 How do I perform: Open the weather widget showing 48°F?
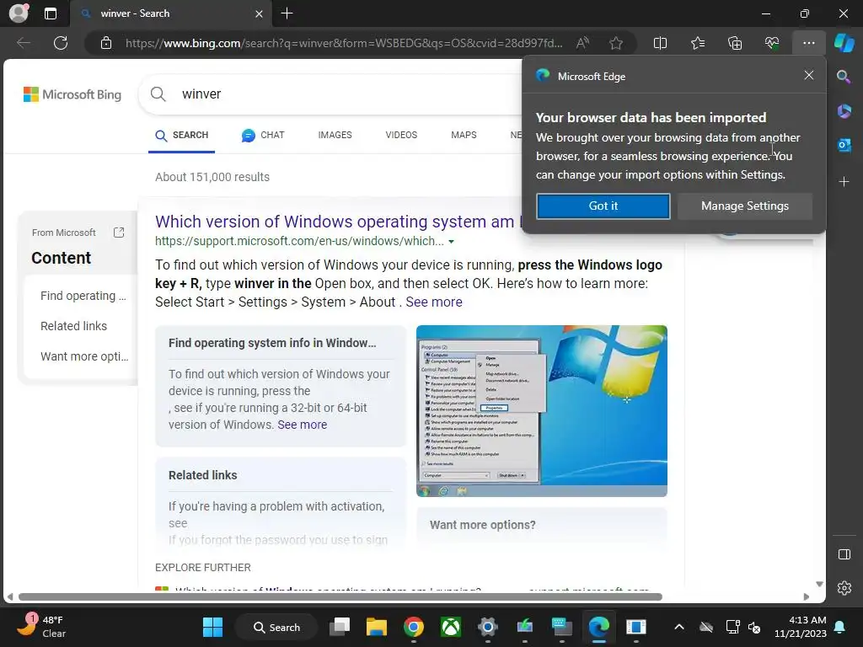(41, 627)
